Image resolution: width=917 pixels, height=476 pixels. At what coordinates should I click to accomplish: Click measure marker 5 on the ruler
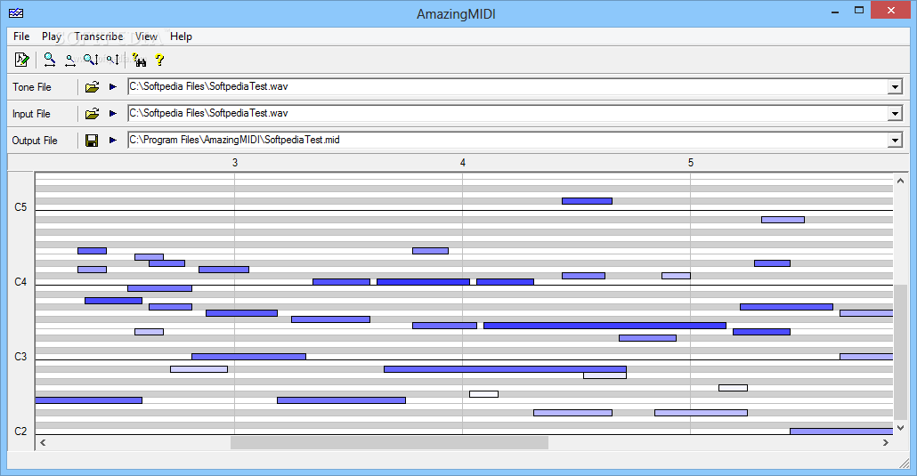[691, 163]
